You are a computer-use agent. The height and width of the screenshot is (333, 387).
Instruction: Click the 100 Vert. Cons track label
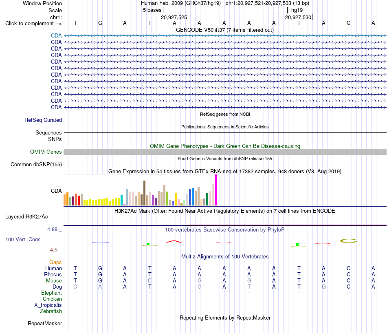click(23, 240)
